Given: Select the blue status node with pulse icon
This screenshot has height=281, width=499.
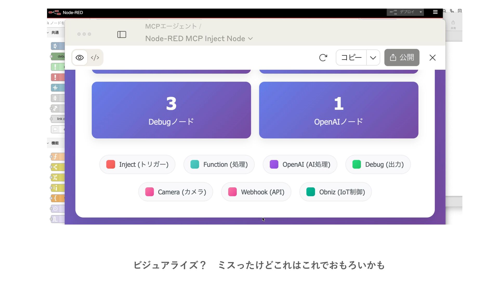Looking at the screenshot, I should (58, 88).
